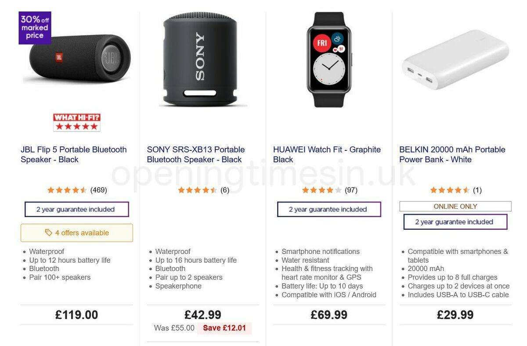This screenshot has height=346, width=527.
Task: Open SONY SRS-XB13 Portable Bluetooth Speaker title link
Action: [196, 154]
